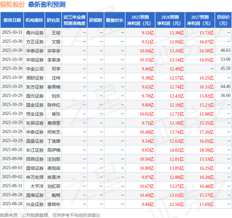Click the date 2025-09-26

(12, 149)
